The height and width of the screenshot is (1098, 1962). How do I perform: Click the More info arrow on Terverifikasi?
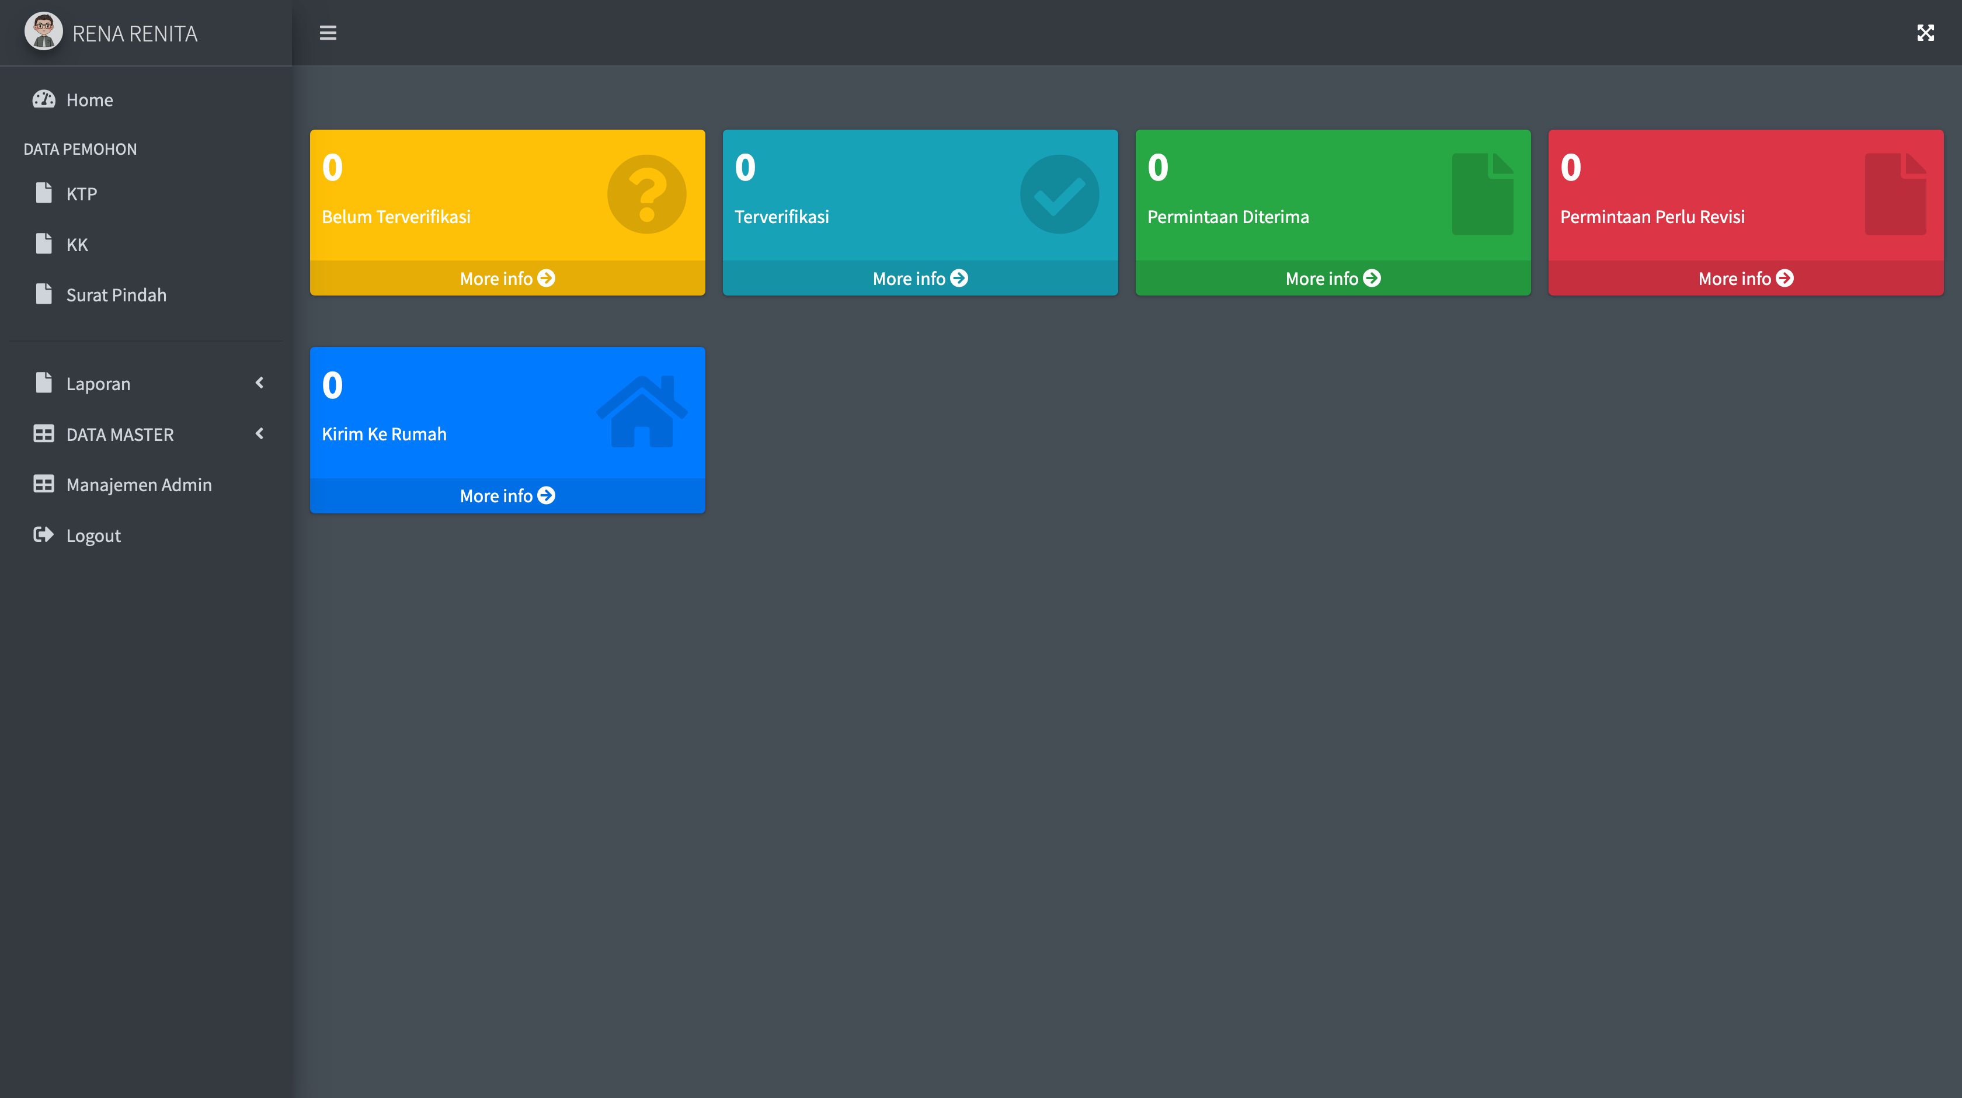(959, 278)
